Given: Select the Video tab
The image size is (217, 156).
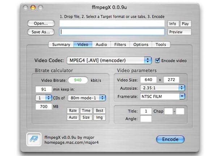Looking at the screenshot, I should (83, 45).
